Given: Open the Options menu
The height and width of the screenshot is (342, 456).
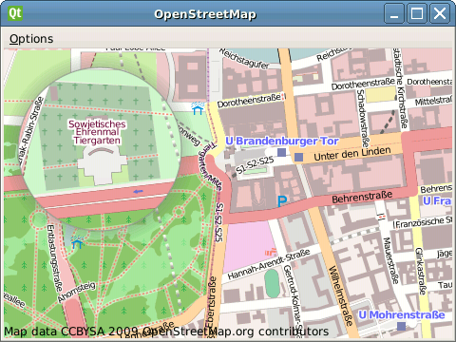Looking at the screenshot, I should [31, 39].
